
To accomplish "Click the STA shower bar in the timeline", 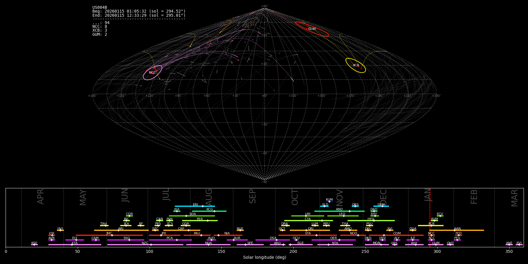I will 308,235.
